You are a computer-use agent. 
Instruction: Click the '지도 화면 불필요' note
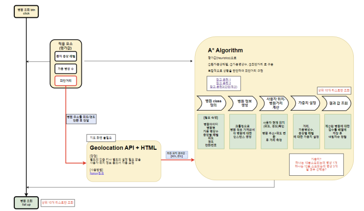(101, 138)
